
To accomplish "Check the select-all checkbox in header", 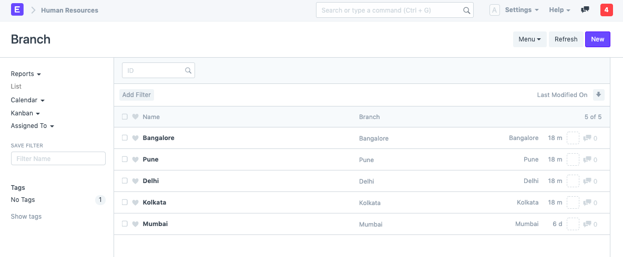I will pos(125,117).
